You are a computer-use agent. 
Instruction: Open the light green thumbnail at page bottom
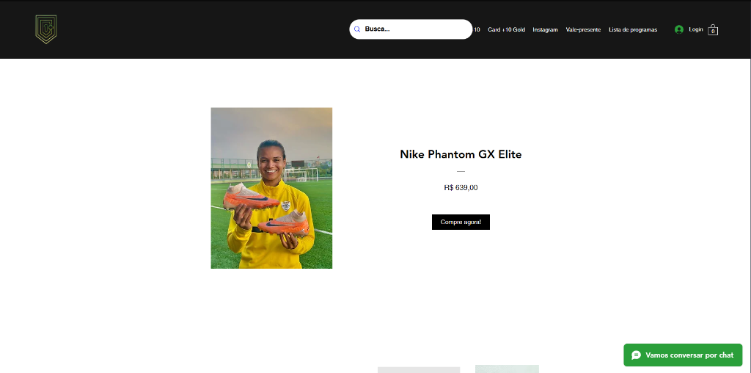[507, 369]
